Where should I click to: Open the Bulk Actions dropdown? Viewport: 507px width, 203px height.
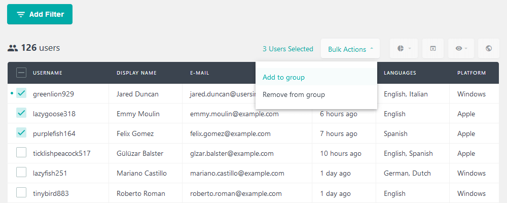350,49
